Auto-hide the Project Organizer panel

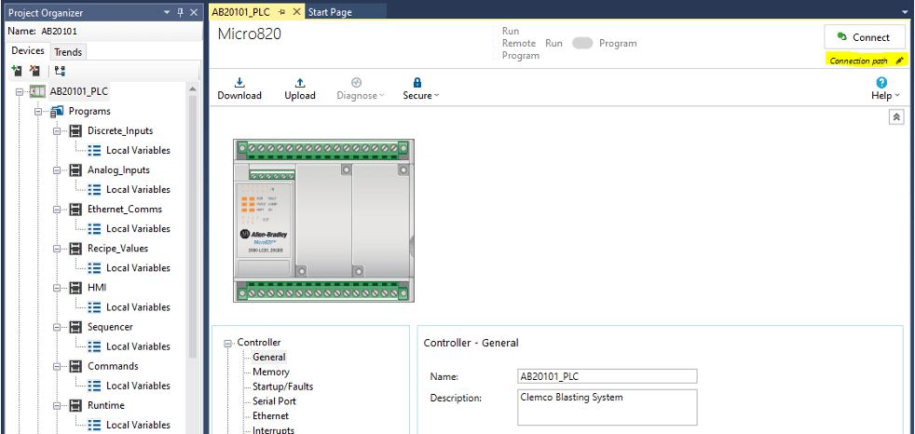click(x=180, y=12)
